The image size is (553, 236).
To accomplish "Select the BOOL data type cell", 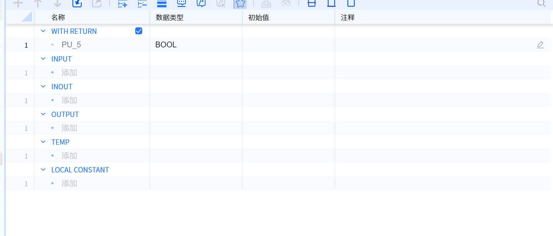I will [x=166, y=45].
